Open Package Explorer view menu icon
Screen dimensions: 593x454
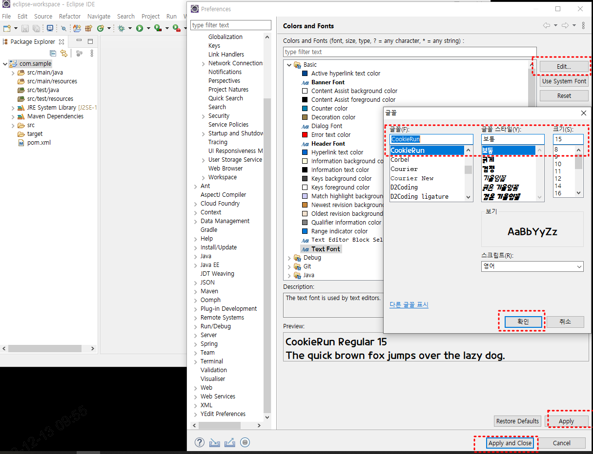click(92, 53)
